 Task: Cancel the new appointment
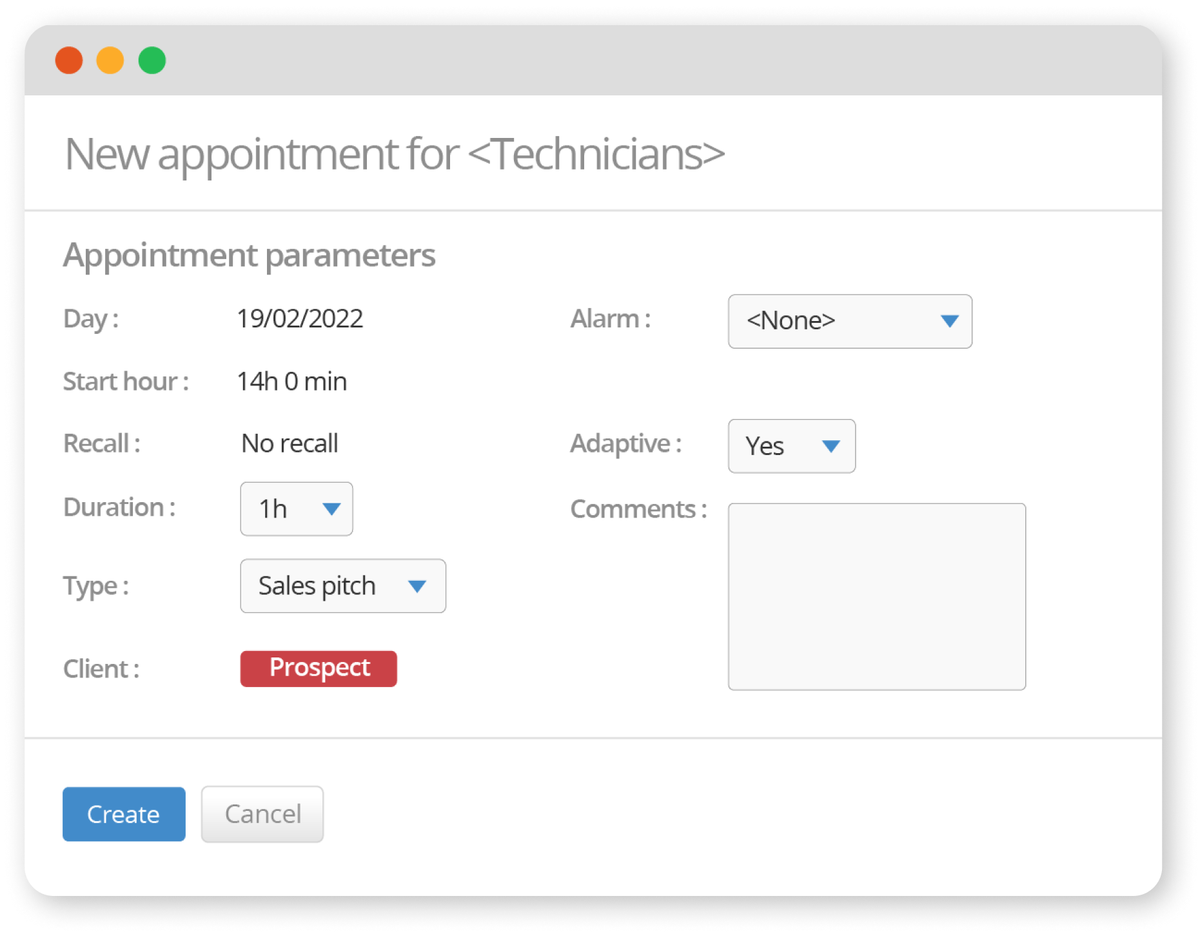pyautogui.click(x=262, y=813)
